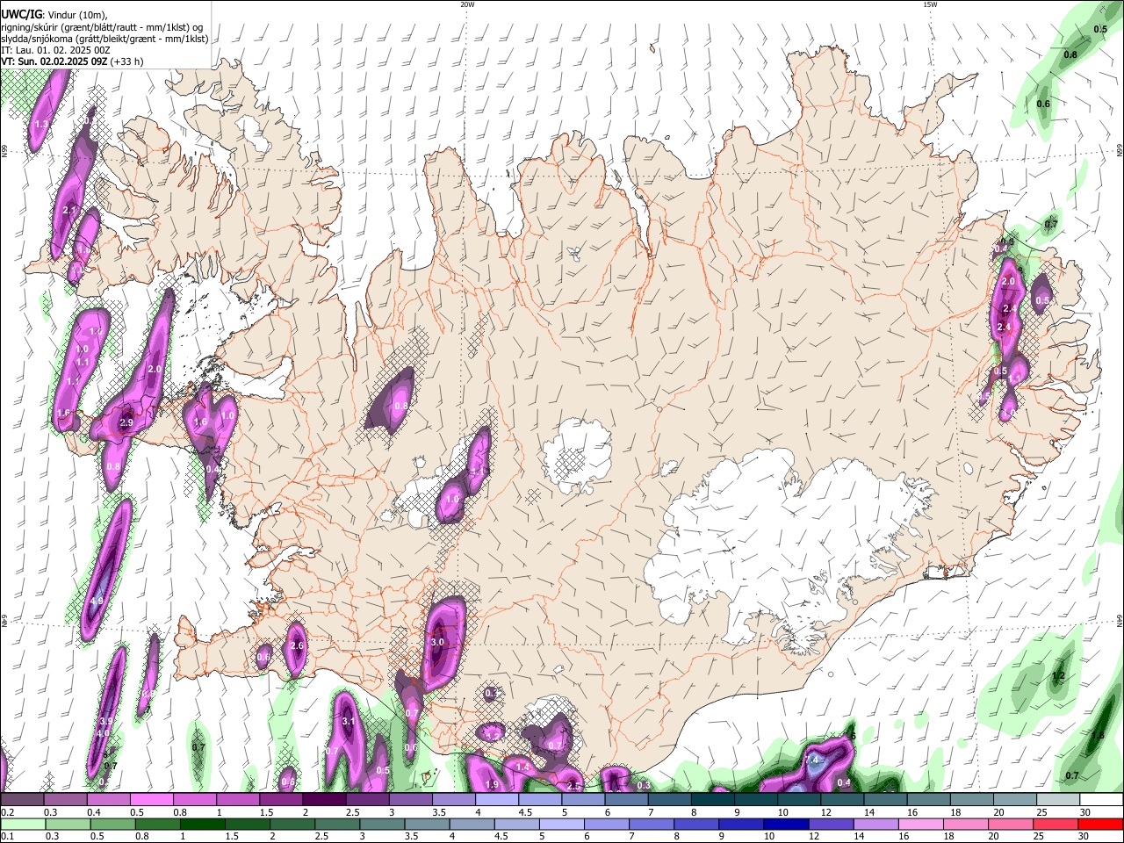Click the 25 tick label, upper legend
Screen dimensions: 1124x843
[x=1041, y=812]
